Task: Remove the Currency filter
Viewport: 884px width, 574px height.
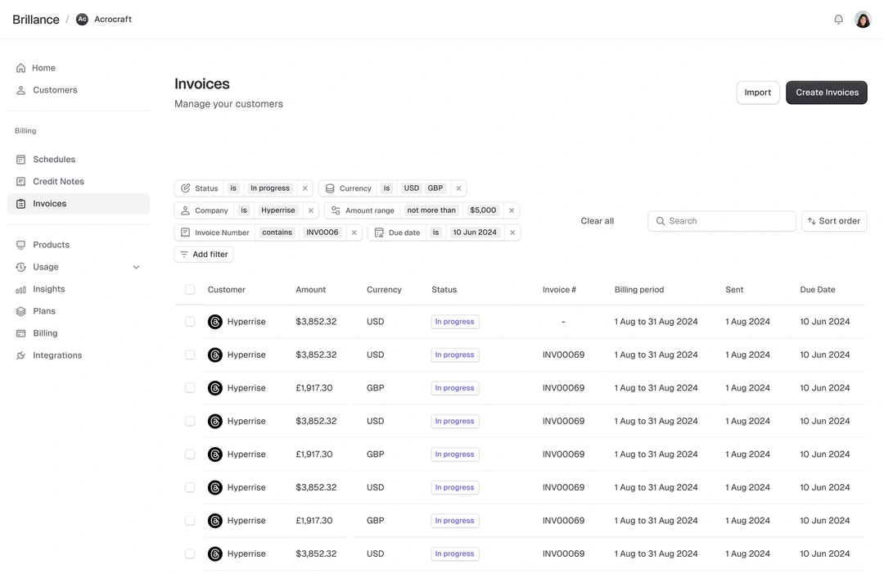Action: point(458,188)
